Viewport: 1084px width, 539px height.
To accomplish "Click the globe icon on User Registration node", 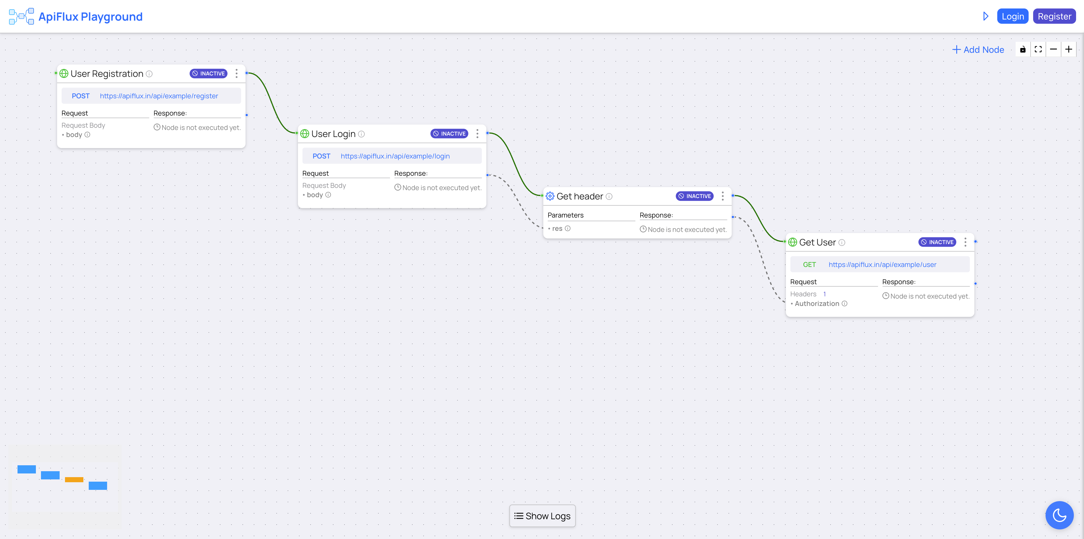I will (x=64, y=73).
